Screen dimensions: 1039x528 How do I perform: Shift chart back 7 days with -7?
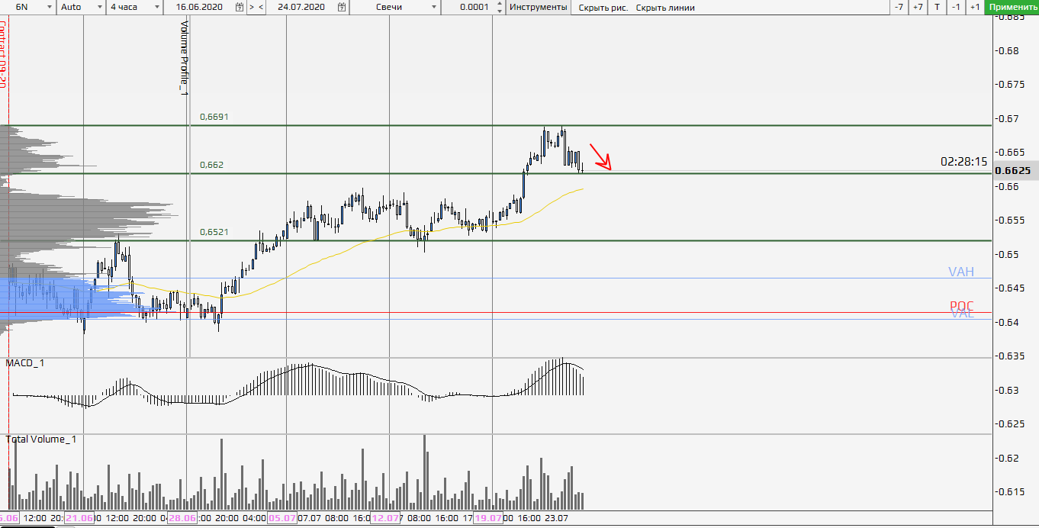(x=899, y=7)
